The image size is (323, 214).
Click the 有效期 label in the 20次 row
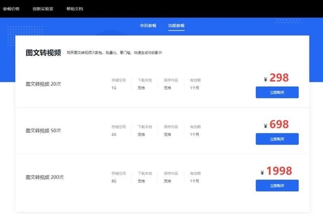tap(196, 80)
